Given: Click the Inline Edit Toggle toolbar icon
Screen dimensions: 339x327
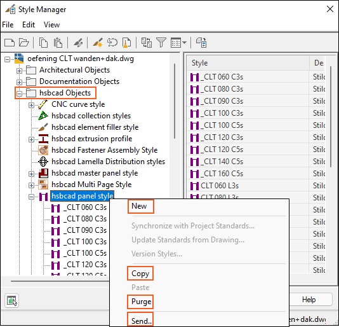Looking at the screenshot, I should click(201, 43).
